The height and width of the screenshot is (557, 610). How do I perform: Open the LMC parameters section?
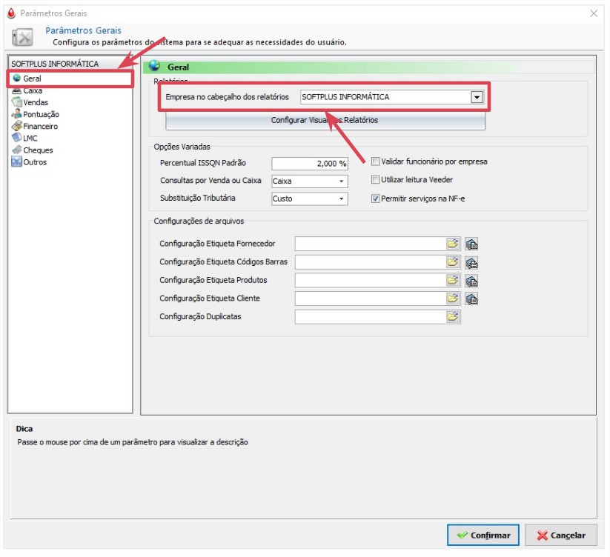(30, 138)
